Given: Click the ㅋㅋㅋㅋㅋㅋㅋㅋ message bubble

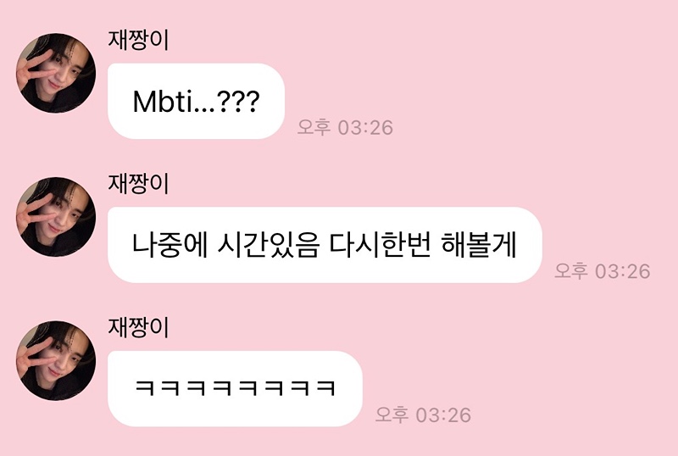Looking at the screenshot, I should tap(235, 388).
